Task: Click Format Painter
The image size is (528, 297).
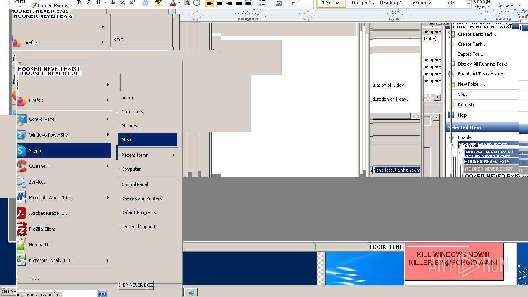Action: 49,5
